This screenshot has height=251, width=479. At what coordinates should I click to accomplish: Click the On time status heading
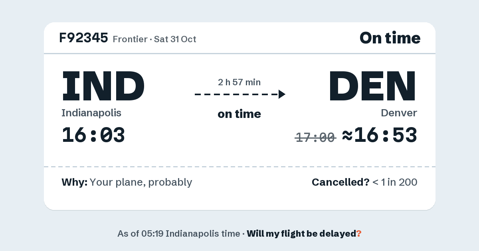[390, 38]
